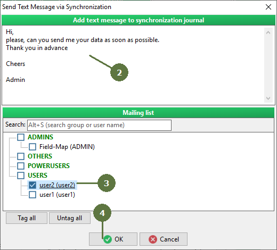Select the POWERUSERS group label
Image resolution: width=277 pixels, height=250 pixels.
point(48,166)
